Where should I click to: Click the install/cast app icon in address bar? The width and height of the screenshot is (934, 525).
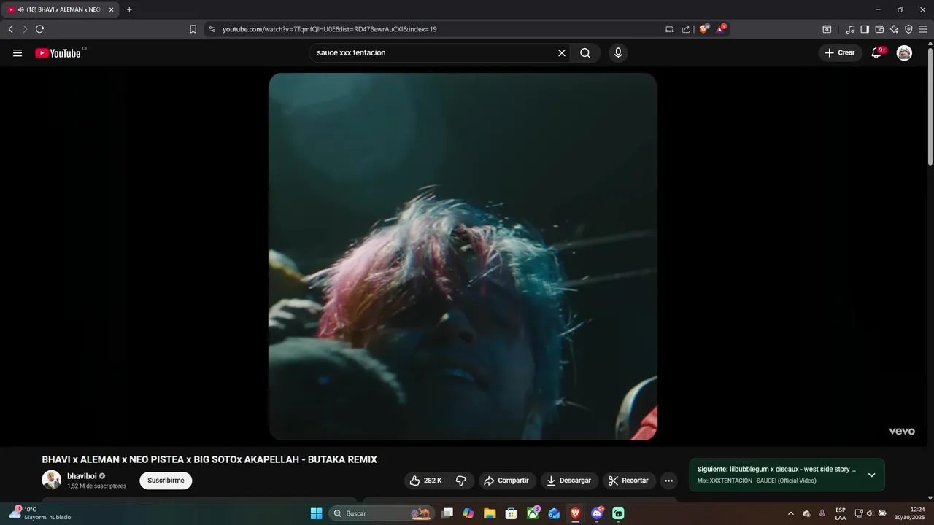(x=669, y=29)
